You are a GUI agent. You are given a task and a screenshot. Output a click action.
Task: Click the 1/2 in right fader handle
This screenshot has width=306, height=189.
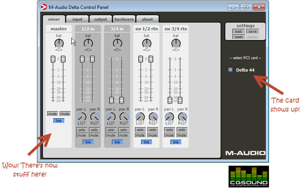[x=92, y=59]
